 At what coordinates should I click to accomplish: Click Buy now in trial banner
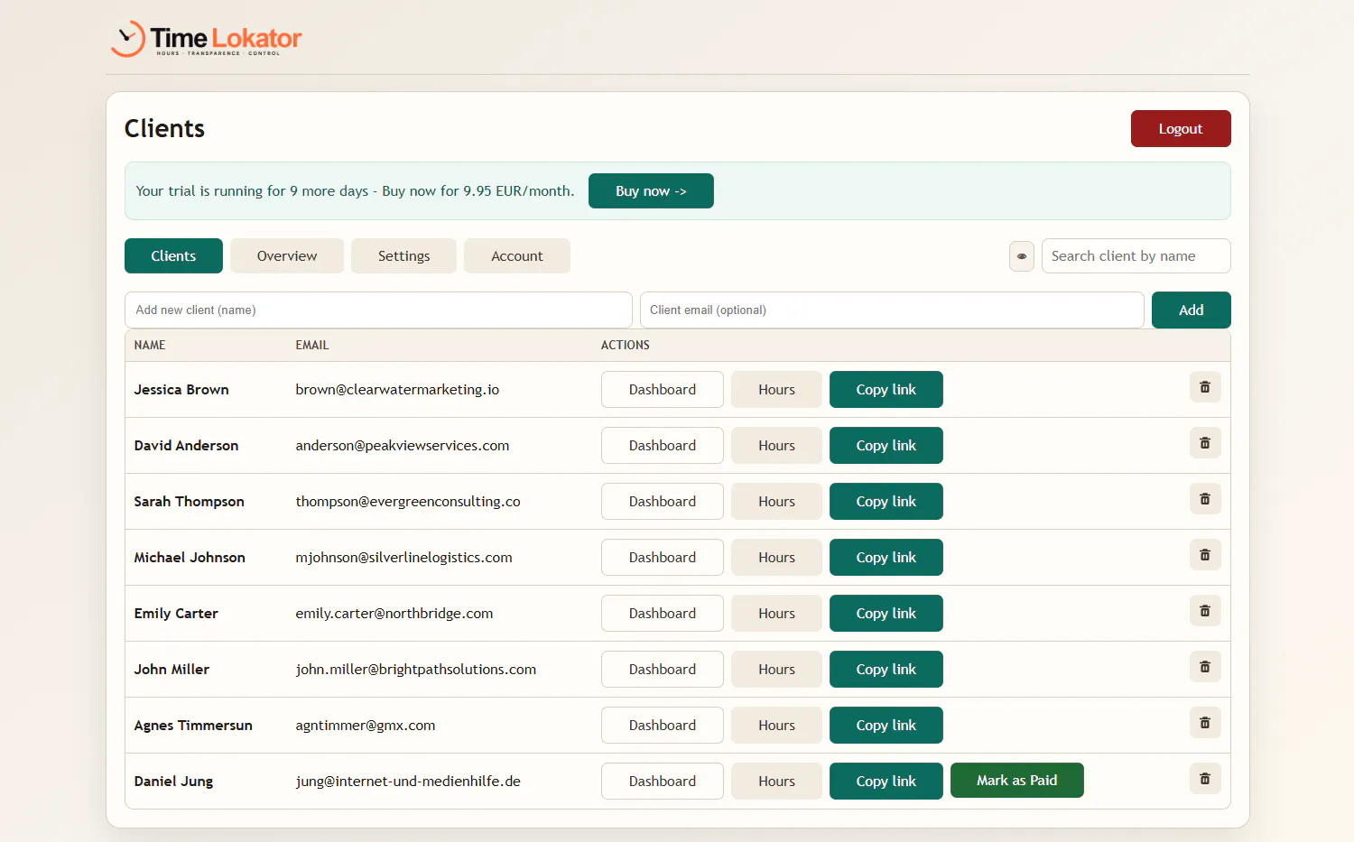coord(651,190)
